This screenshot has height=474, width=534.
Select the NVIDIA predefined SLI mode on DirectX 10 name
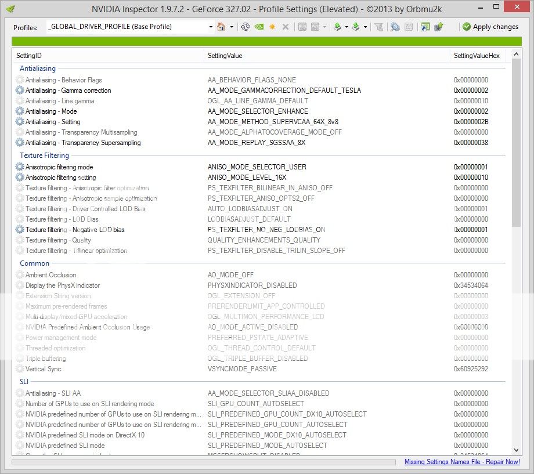(x=85, y=435)
